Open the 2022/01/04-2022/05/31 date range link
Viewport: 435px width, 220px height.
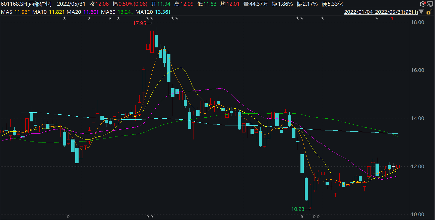[x=381, y=12]
